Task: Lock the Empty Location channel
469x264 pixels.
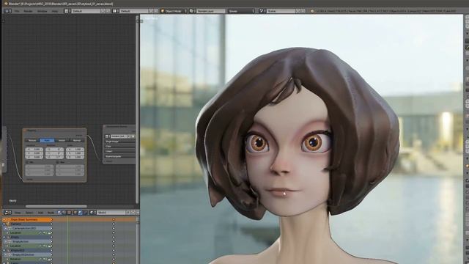Action: 49,246
